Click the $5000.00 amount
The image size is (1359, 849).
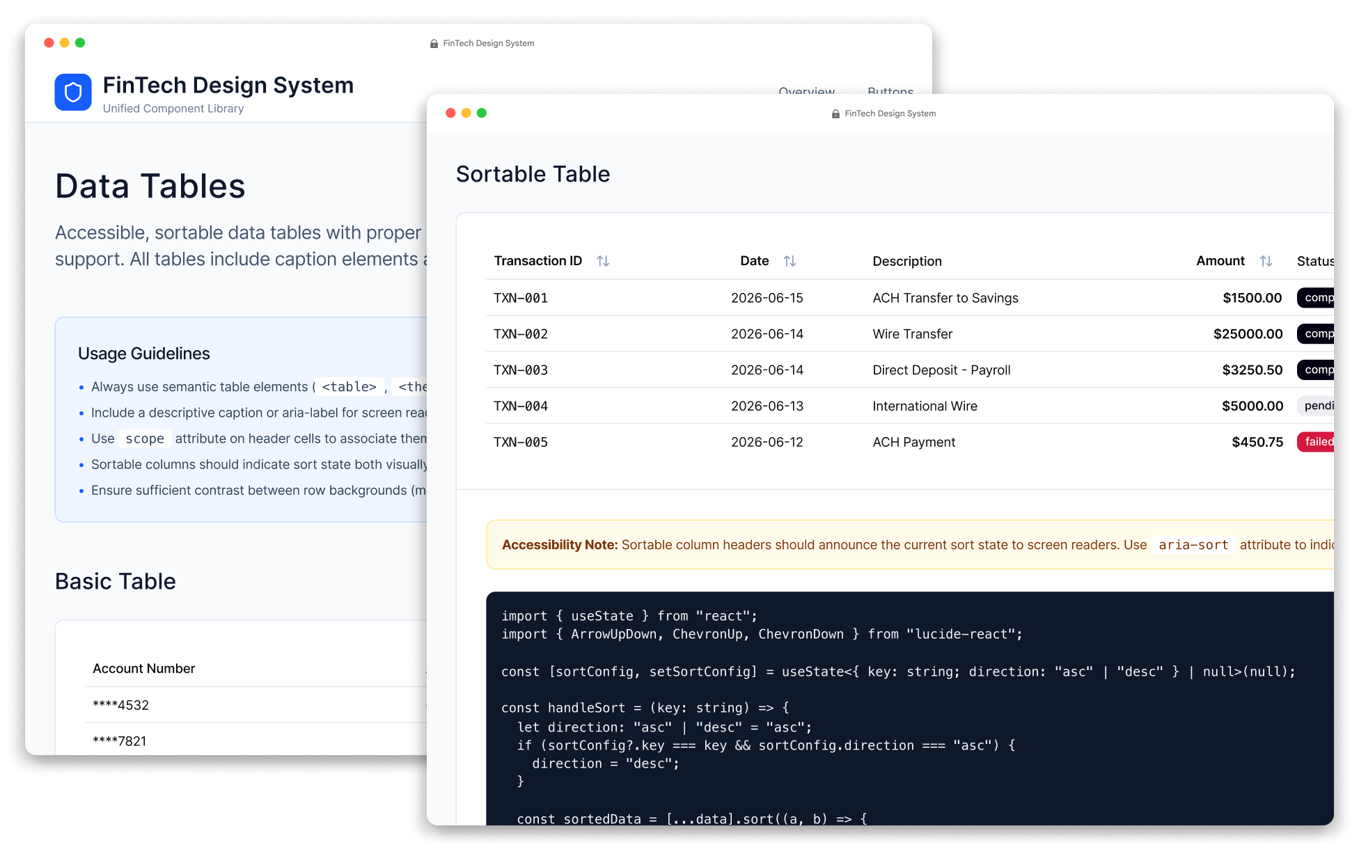(1252, 406)
